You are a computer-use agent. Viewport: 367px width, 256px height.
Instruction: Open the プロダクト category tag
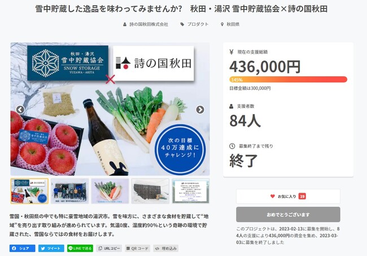click(x=195, y=24)
